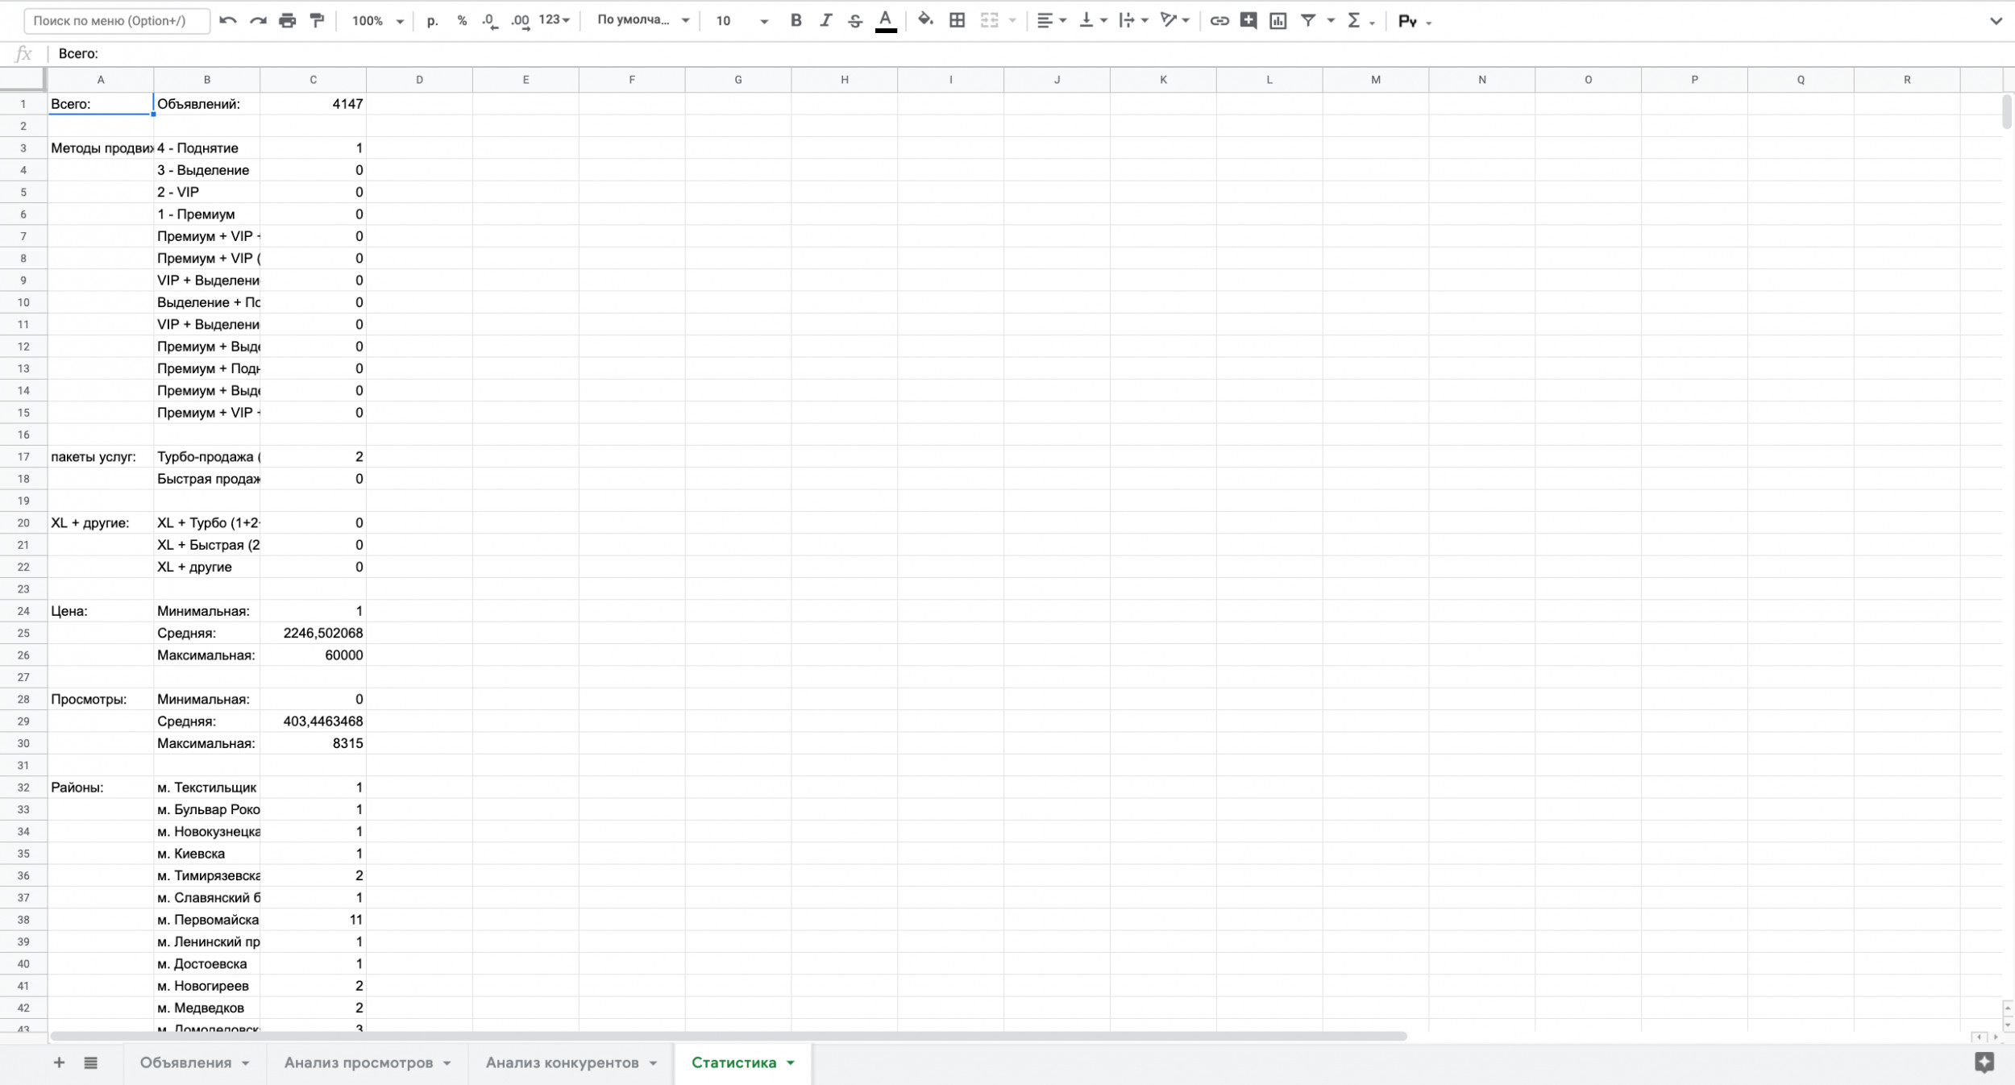2015x1085 pixels.
Task: Select cell '4 - Поднятие'
Action: [206, 148]
